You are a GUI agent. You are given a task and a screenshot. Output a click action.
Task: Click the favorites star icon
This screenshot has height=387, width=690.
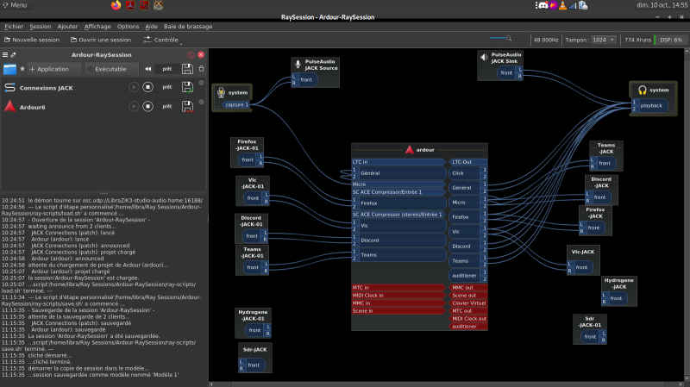pos(22,68)
